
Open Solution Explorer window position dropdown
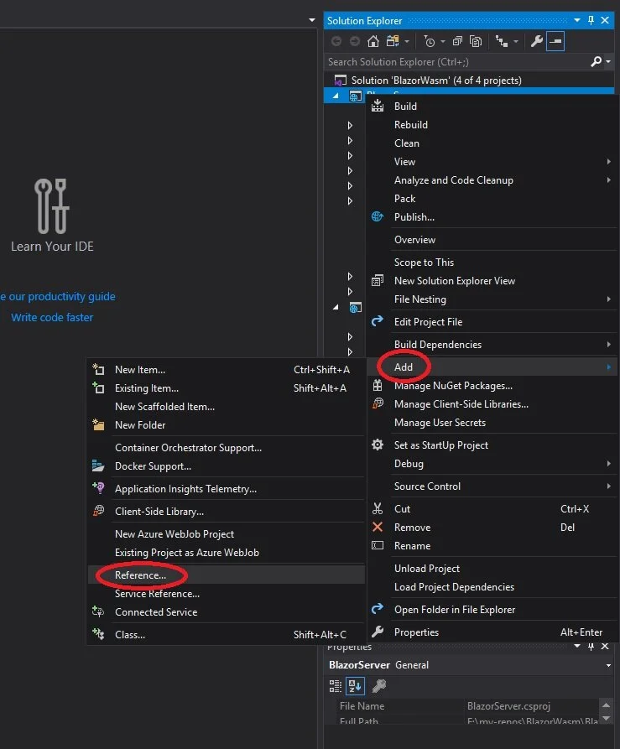(x=577, y=20)
